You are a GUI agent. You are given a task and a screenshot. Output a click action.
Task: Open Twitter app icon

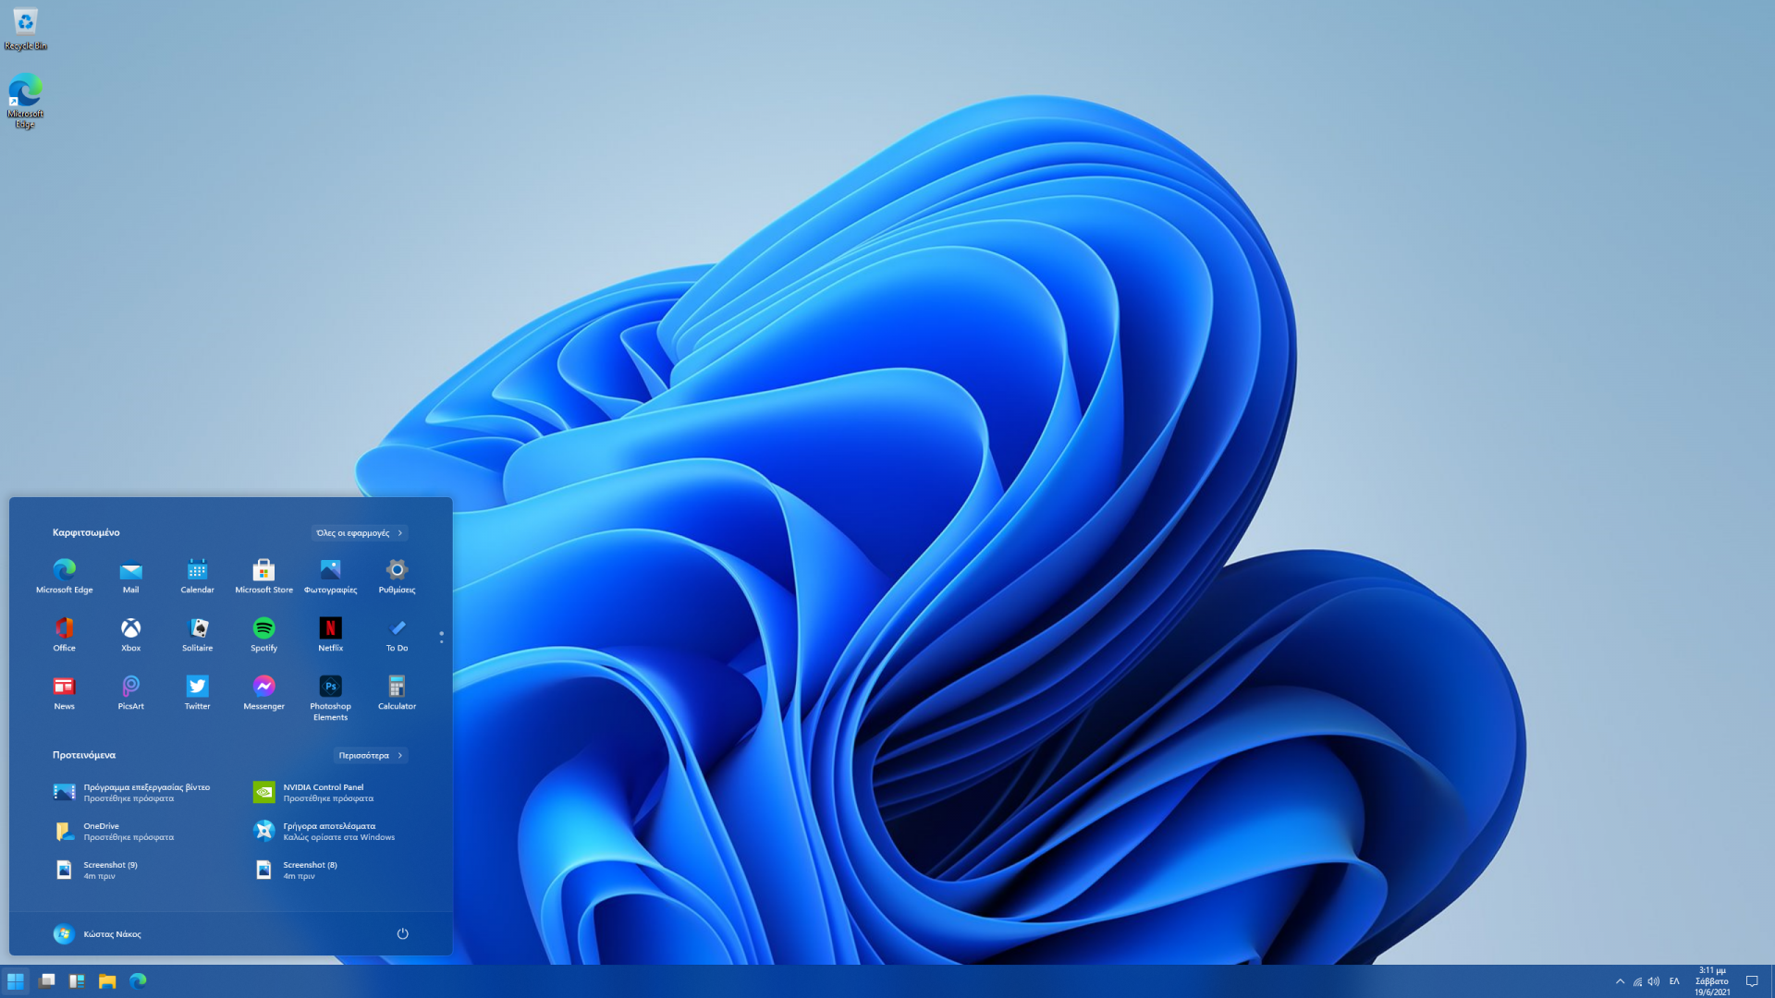[x=197, y=688]
